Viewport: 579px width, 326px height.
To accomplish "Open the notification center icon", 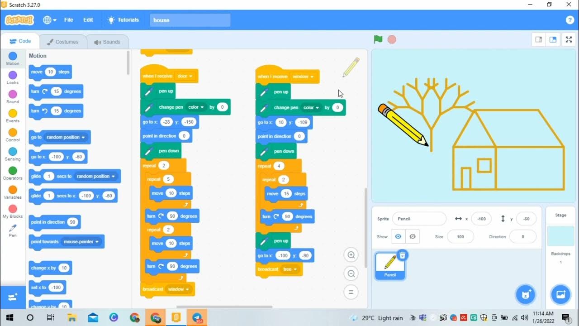I will (565, 317).
